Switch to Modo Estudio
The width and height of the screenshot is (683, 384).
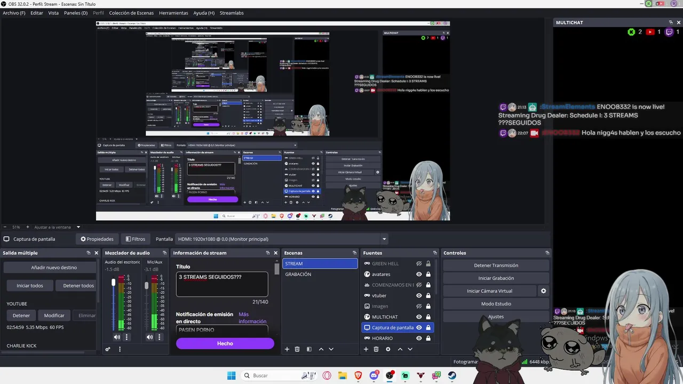click(496, 303)
